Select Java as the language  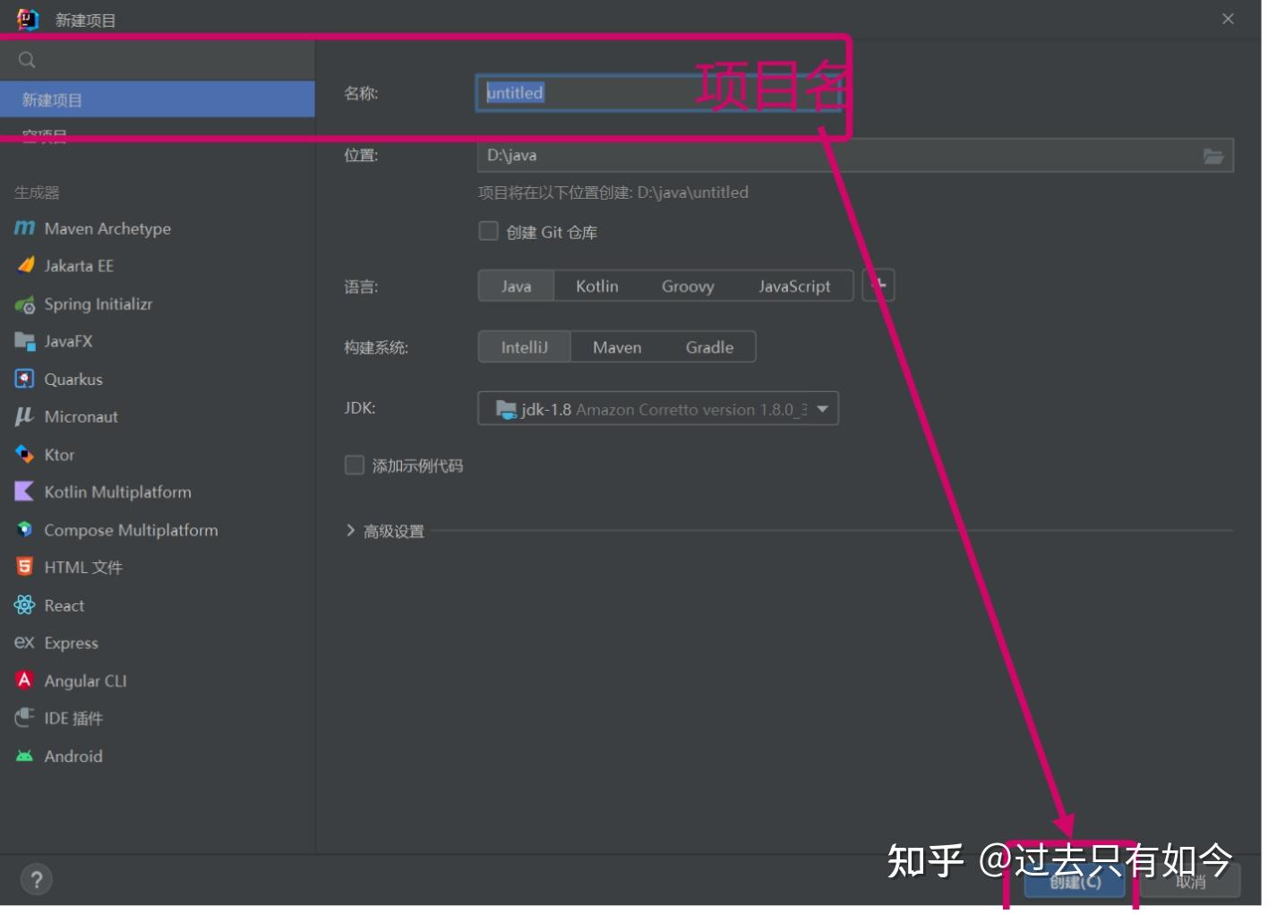[x=516, y=286]
